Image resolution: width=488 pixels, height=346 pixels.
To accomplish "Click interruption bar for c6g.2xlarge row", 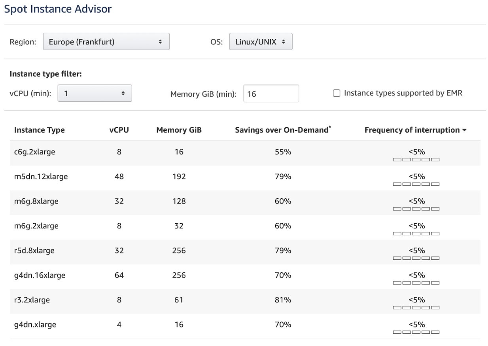I will (416, 160).
